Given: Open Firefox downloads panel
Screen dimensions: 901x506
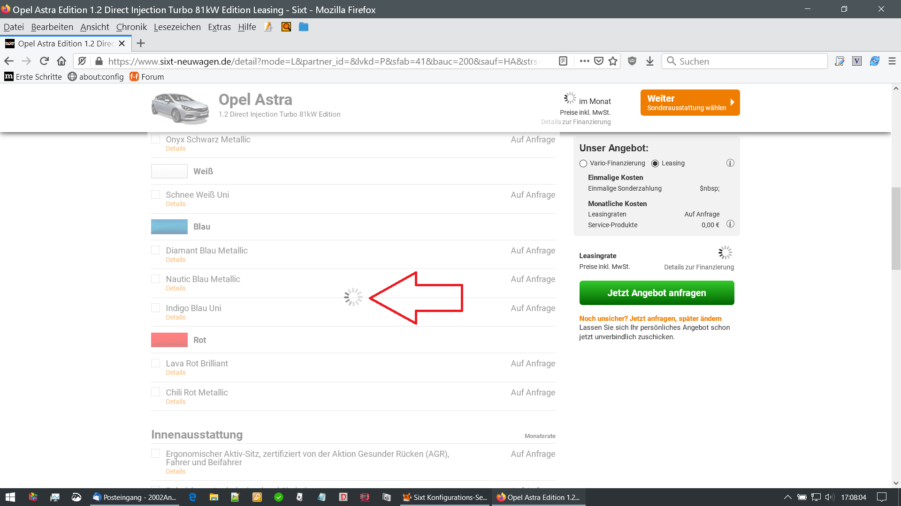Looking at the screenshot, I should 650,61.
